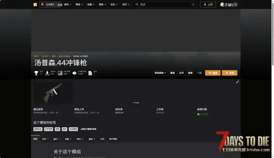Switch to the 描述 description tab
This screenshot has height=158, width=274.
35,139
